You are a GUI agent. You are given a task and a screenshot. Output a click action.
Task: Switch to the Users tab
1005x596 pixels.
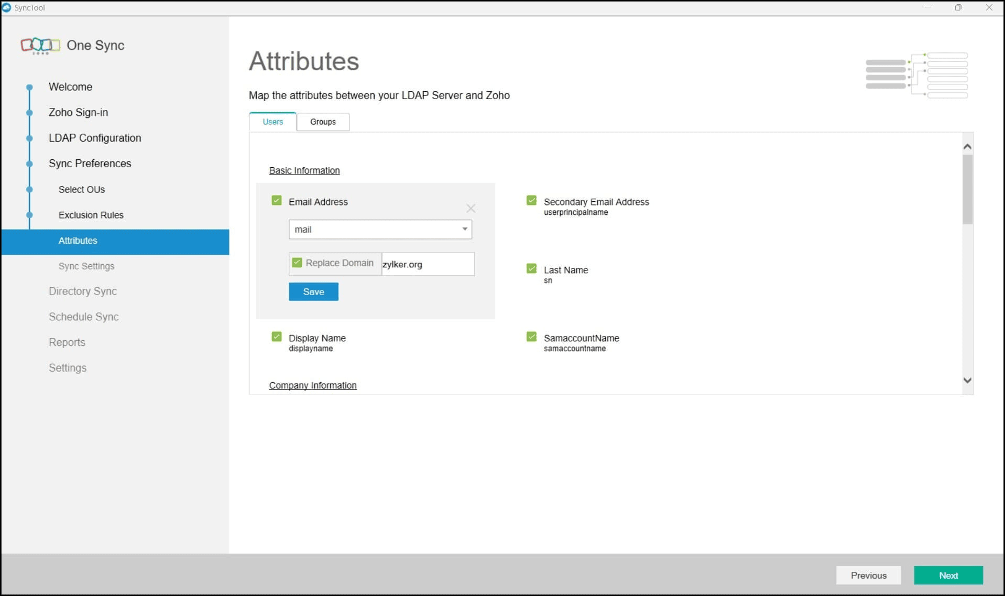[272, 122]
